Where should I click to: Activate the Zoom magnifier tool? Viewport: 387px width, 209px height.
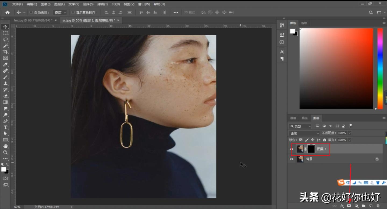pos(5,152)
